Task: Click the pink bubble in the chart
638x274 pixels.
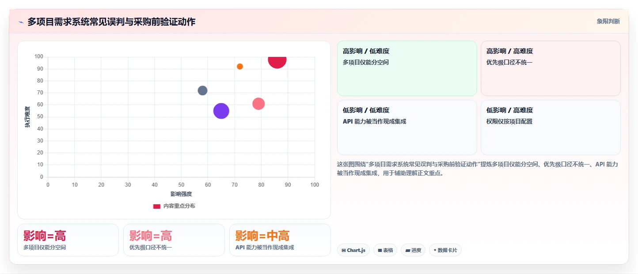Action: click(x=258, y=104)
